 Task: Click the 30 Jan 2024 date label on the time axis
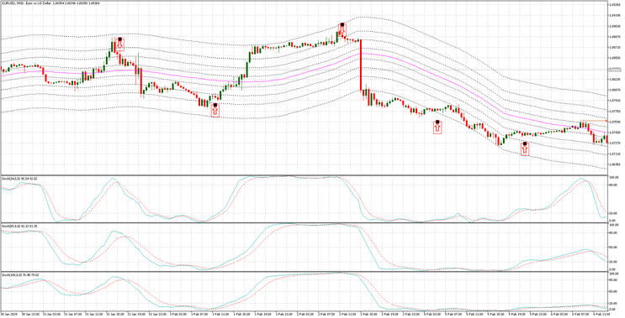click(x=8, y=314)
